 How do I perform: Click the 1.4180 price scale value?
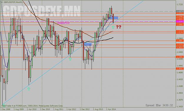coord(180,86)
